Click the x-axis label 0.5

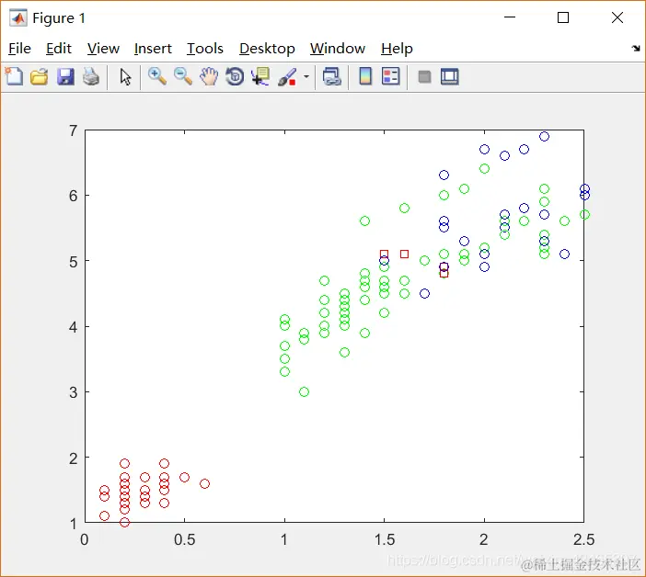point(185,539)
